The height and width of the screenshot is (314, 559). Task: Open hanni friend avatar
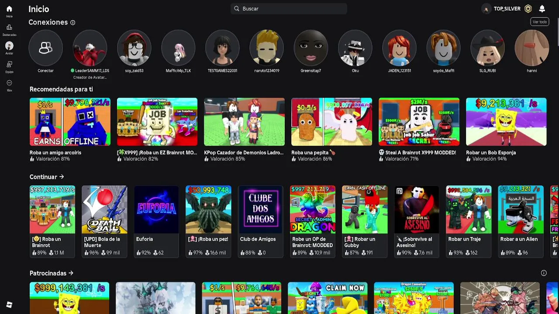[531, 48]
